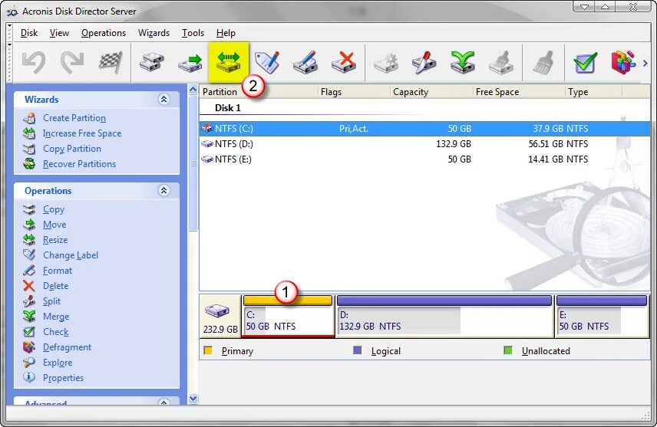The height and width of the screenshot is (427, 657).
Task: Sort by Capacity column header
Action: coord(431,92)
